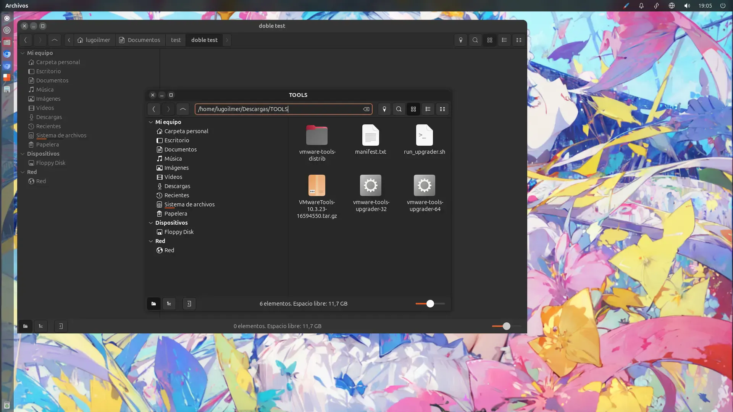Collapse the Red section in the sidebar
Screen dimensions: 733x412
point(151,241)
